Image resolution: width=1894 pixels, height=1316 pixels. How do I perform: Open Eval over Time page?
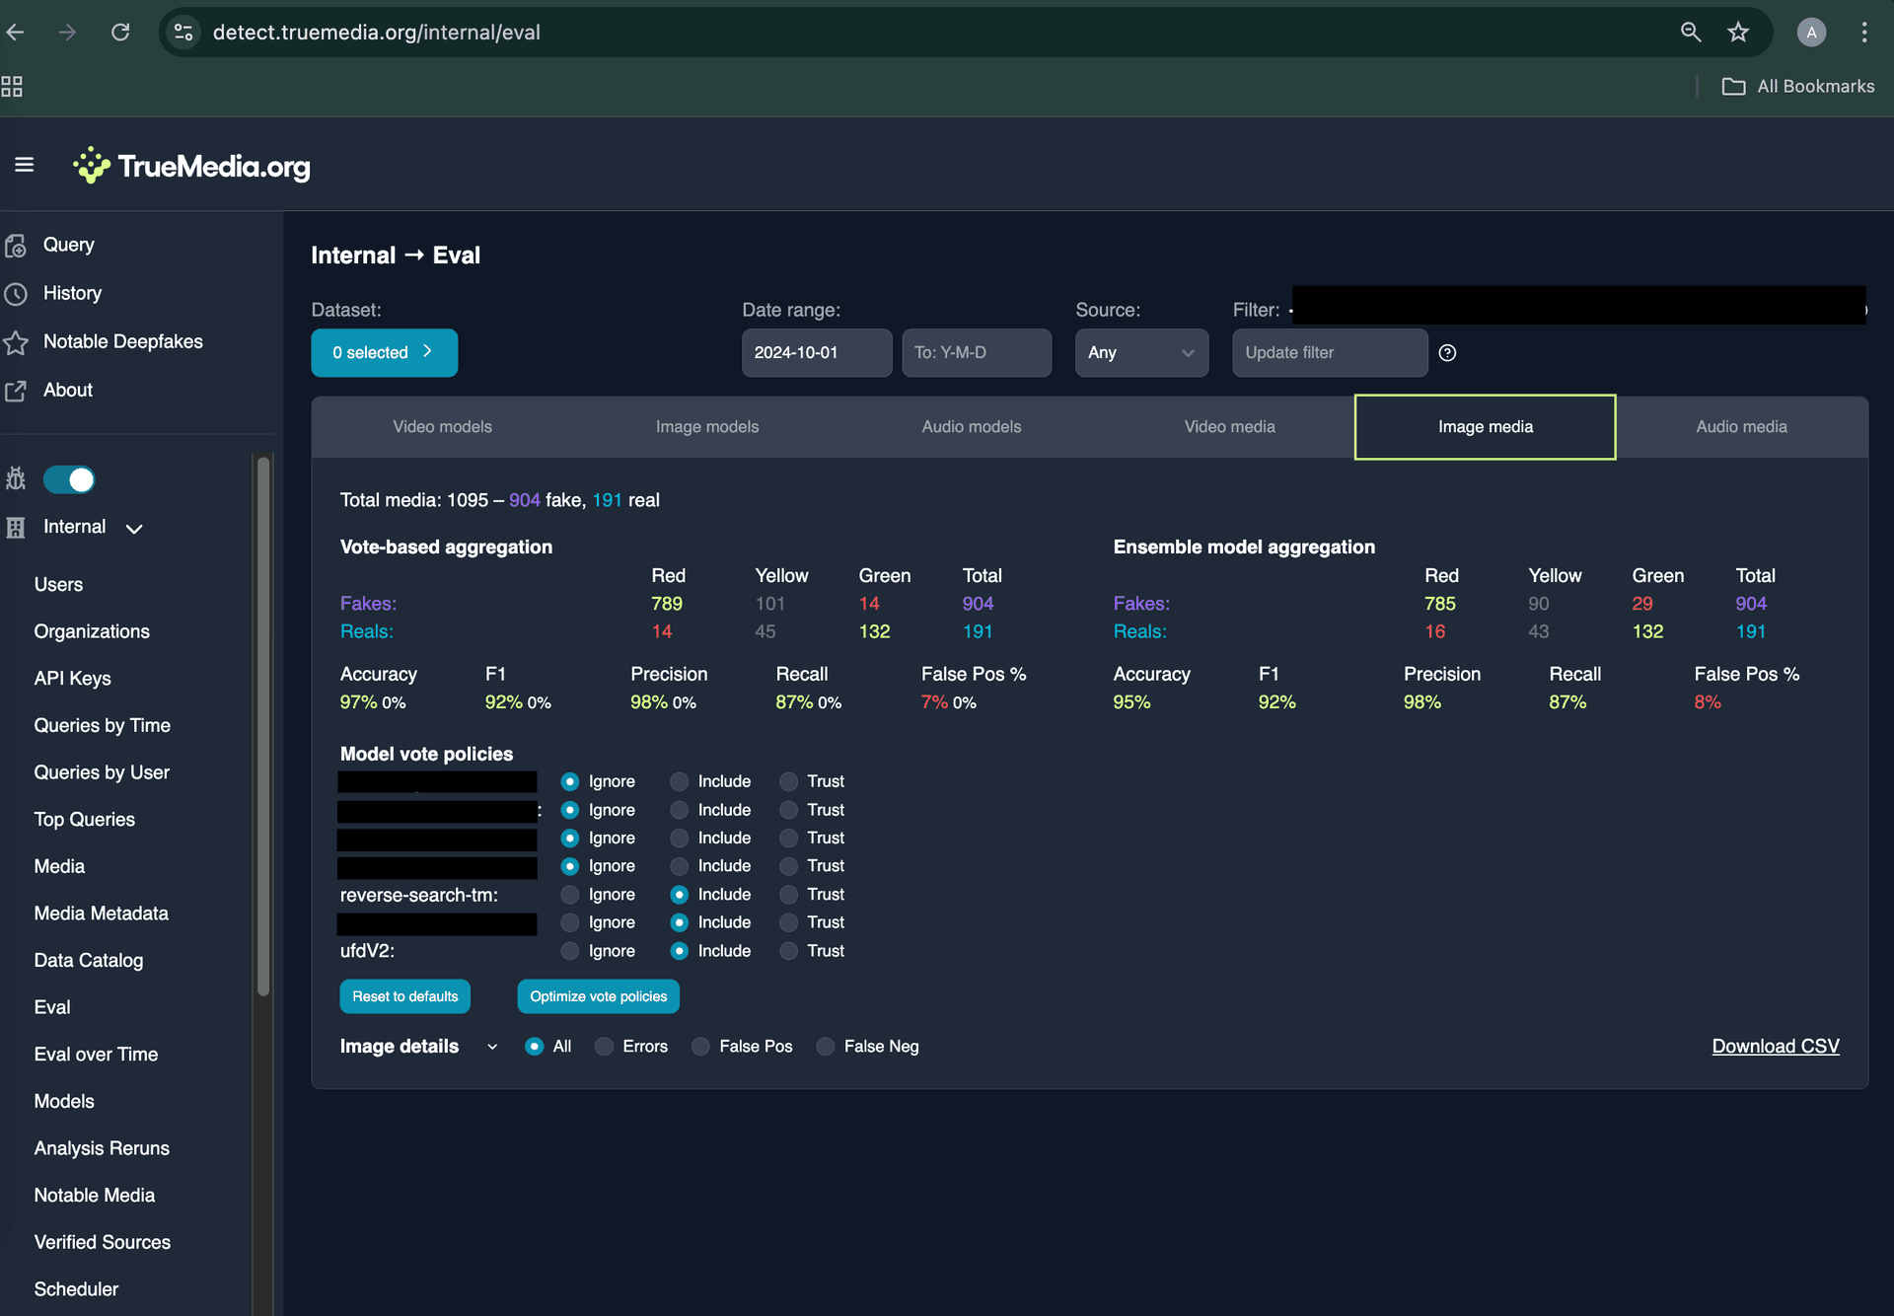pyautogui.click(x=96, y=1055)
